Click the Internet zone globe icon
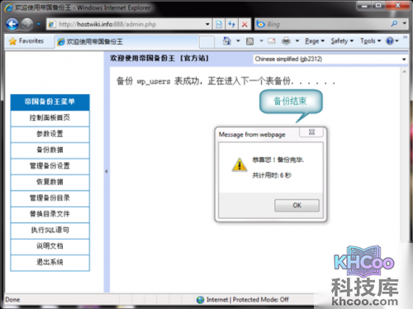413x309 pixels. point(201,300)
